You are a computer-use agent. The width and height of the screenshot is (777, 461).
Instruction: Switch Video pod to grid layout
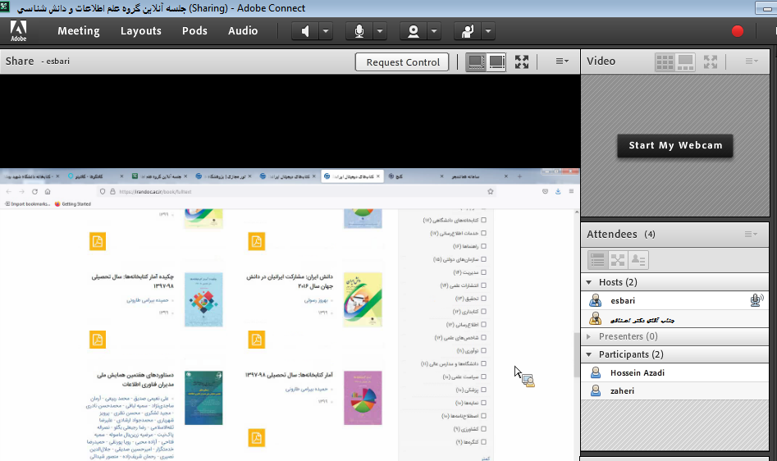[x=665, y=62]
